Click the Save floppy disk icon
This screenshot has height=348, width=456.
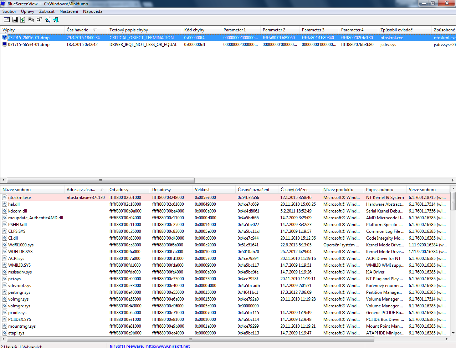point(15,20)
